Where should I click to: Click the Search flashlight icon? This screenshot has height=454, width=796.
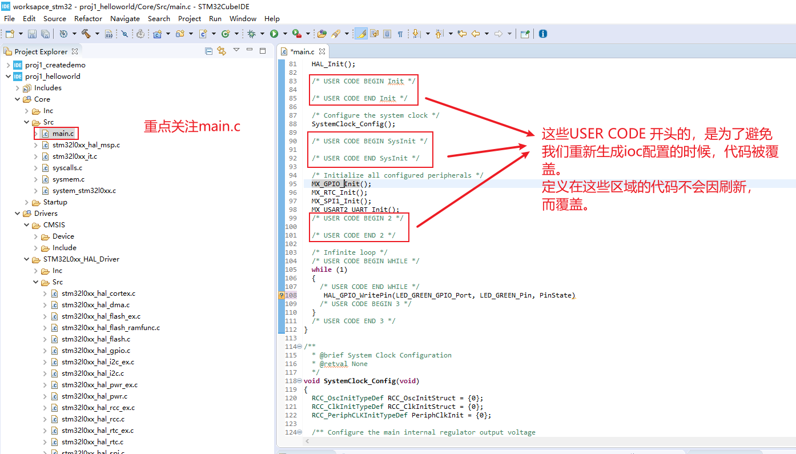336,34
